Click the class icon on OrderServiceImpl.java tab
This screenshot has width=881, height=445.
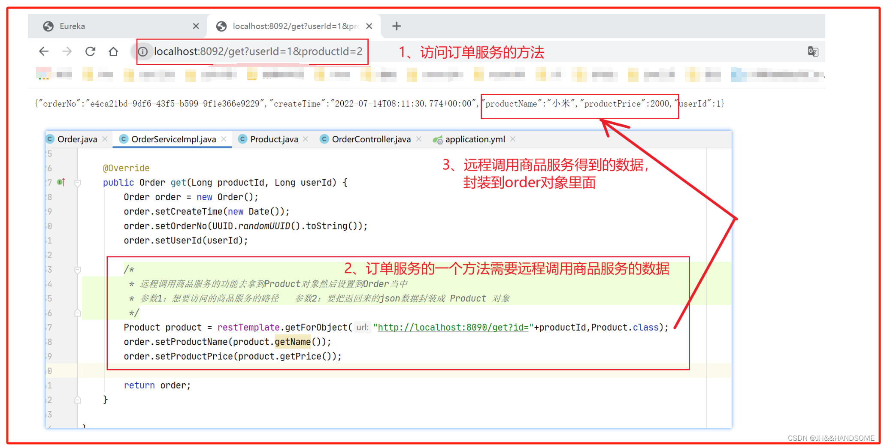(124, 139)
